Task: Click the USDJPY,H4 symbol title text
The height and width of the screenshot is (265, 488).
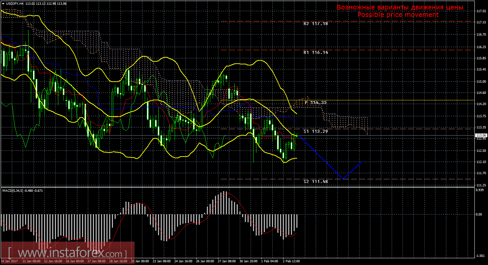Action: pos(15,3)
